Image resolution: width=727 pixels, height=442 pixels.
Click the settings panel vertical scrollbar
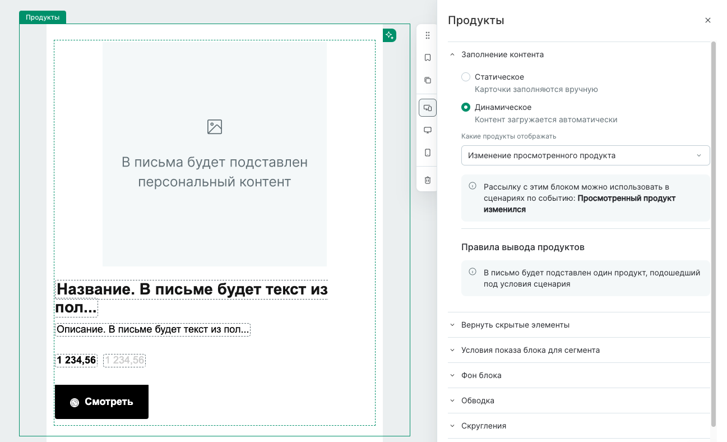point(714,233)
